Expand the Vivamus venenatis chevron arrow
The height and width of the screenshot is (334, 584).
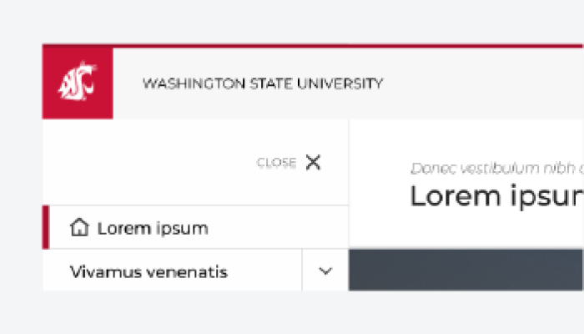pos(325,271)
